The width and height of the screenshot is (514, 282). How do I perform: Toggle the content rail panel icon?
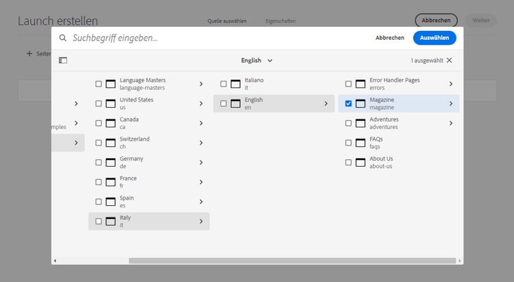(x=63, y=60)
